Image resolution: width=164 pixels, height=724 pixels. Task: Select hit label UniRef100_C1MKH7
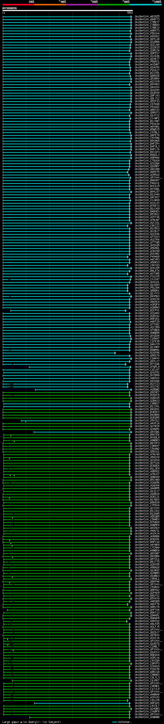[147, 339]
